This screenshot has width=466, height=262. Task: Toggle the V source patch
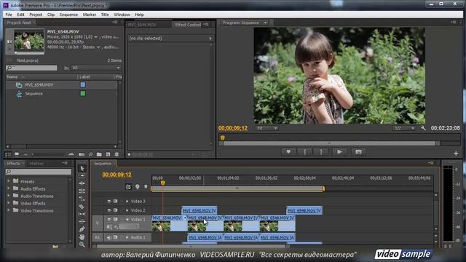97,223
